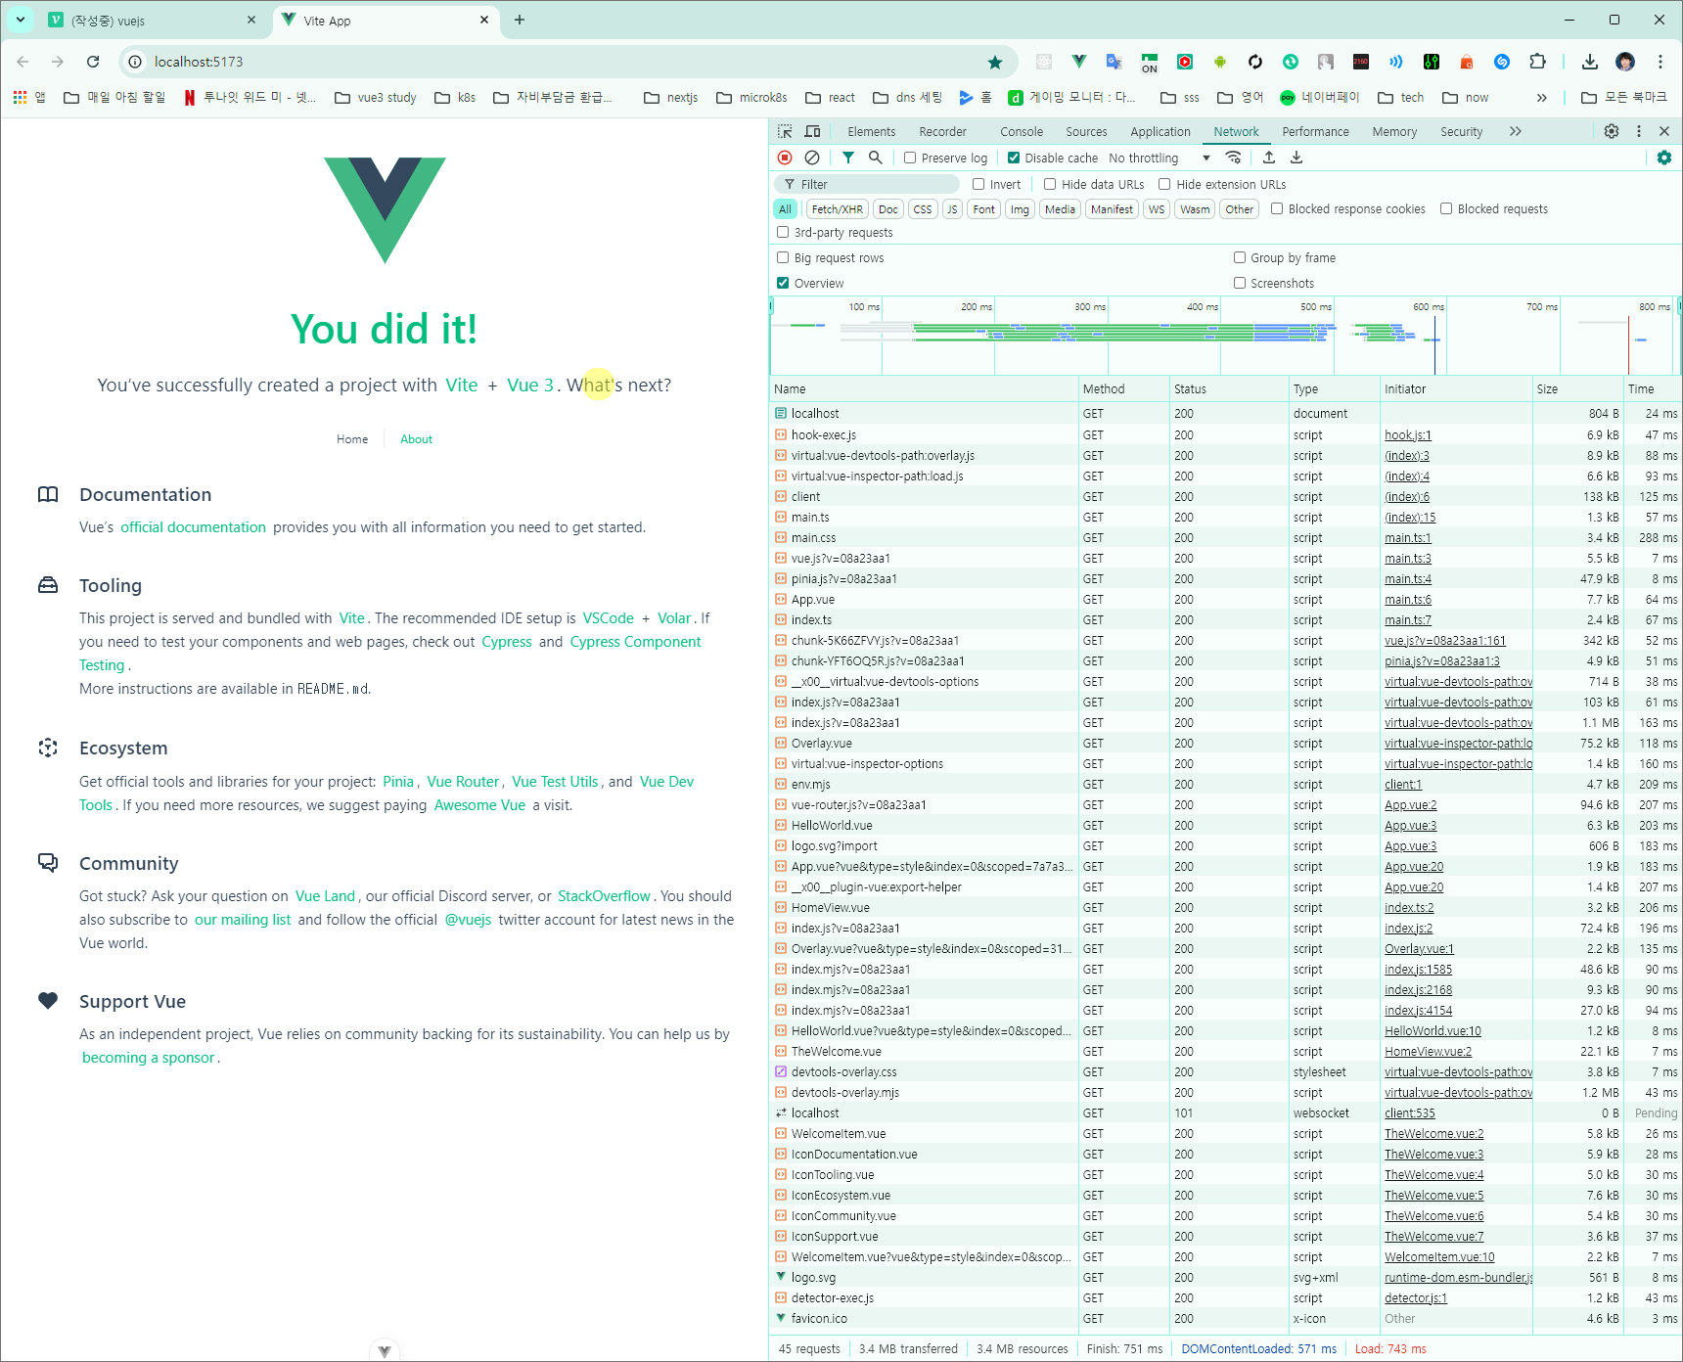Open Network settings gear icon
Viewport: 1683px width, 1362px height.
tap(1664, 158)
